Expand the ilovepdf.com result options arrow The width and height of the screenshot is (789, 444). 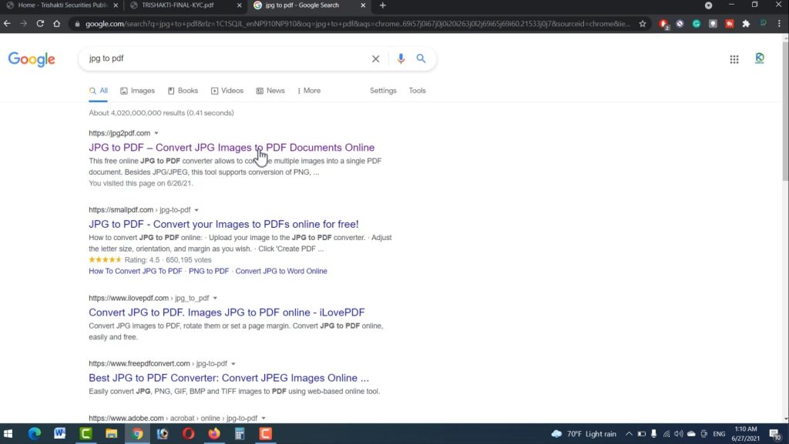coord(215,298)
